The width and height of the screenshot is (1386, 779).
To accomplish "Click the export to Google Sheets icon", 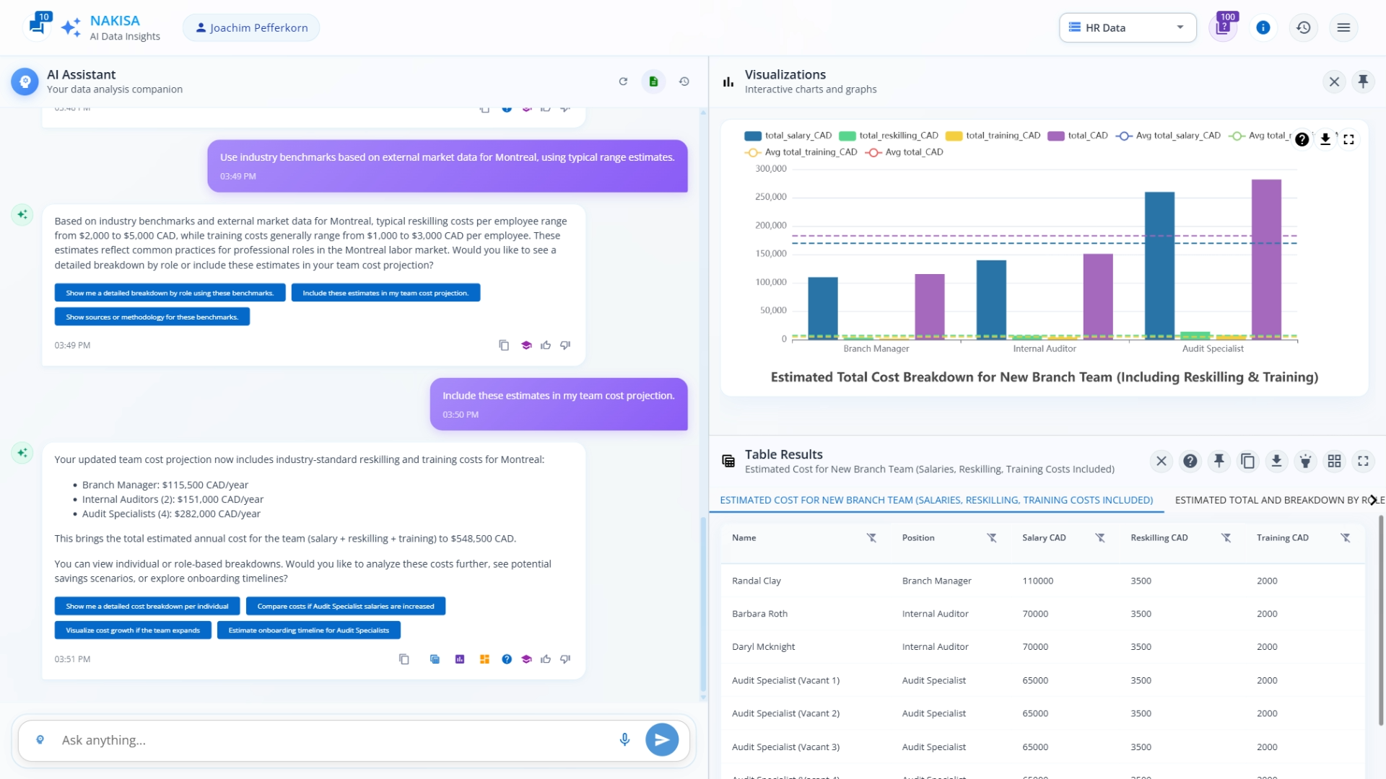I will click(x=653, y=82).
